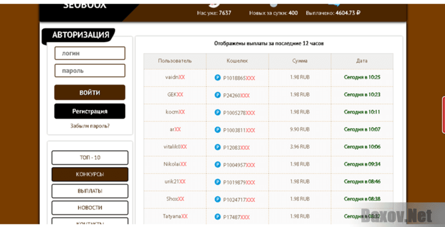Click the Payeer icon beside P1019879XXX
The image size is (445, 227).
click(218, 182)
